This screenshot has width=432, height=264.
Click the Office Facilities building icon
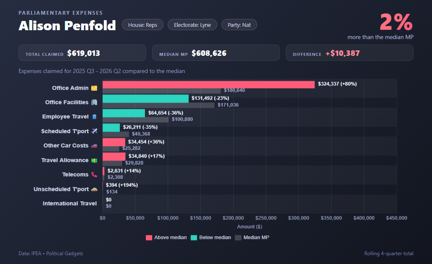(94, 102)
